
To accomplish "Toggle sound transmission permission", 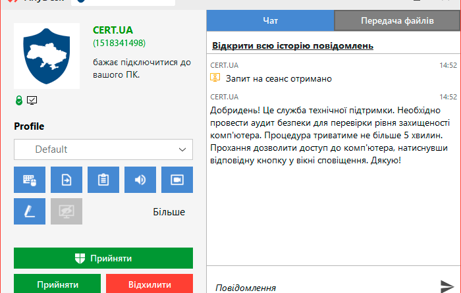I will click(140, 180).
